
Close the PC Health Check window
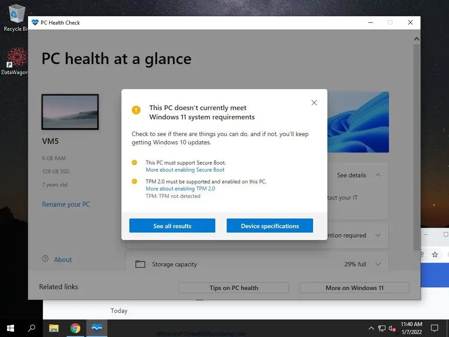point(410,22)
